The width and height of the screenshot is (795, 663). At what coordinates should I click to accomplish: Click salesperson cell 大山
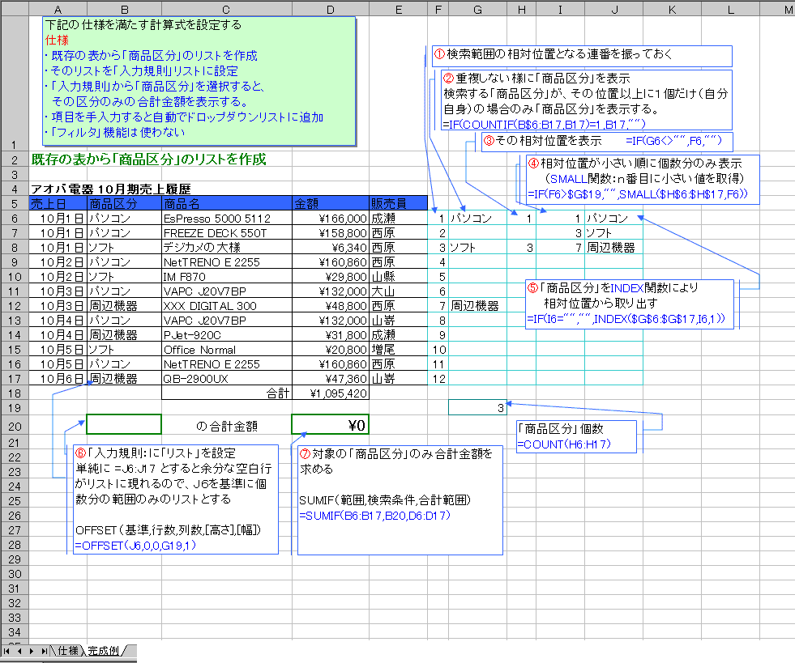(x=399, y=291)
